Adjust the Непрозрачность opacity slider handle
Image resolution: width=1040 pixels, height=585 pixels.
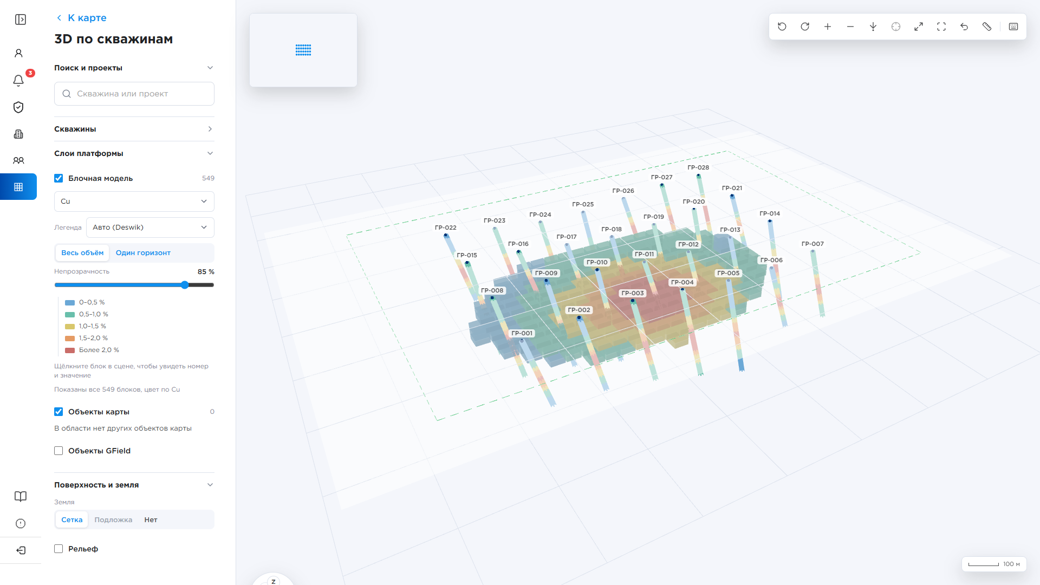coord(185,285)
